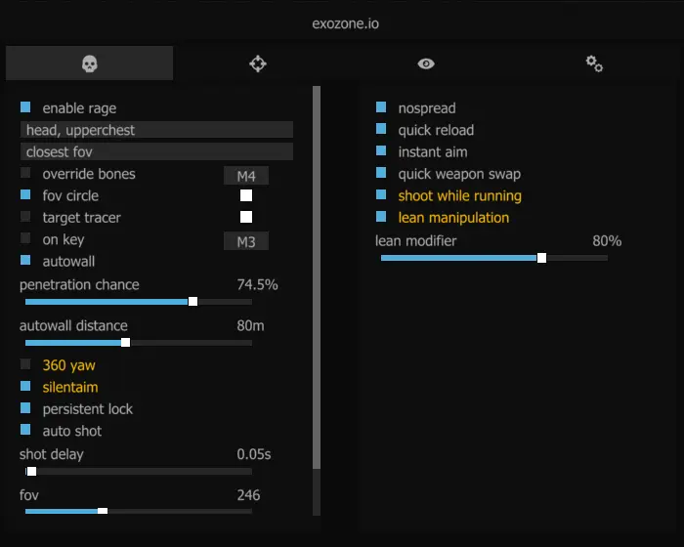The image size is (684, 547).
Task: Toggle the quick weapon swap checkbox
Action: point(382,174)
